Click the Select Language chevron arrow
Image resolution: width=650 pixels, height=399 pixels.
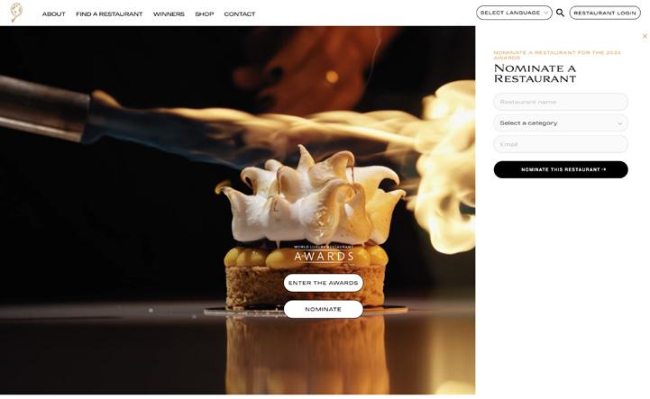point(546,14)
